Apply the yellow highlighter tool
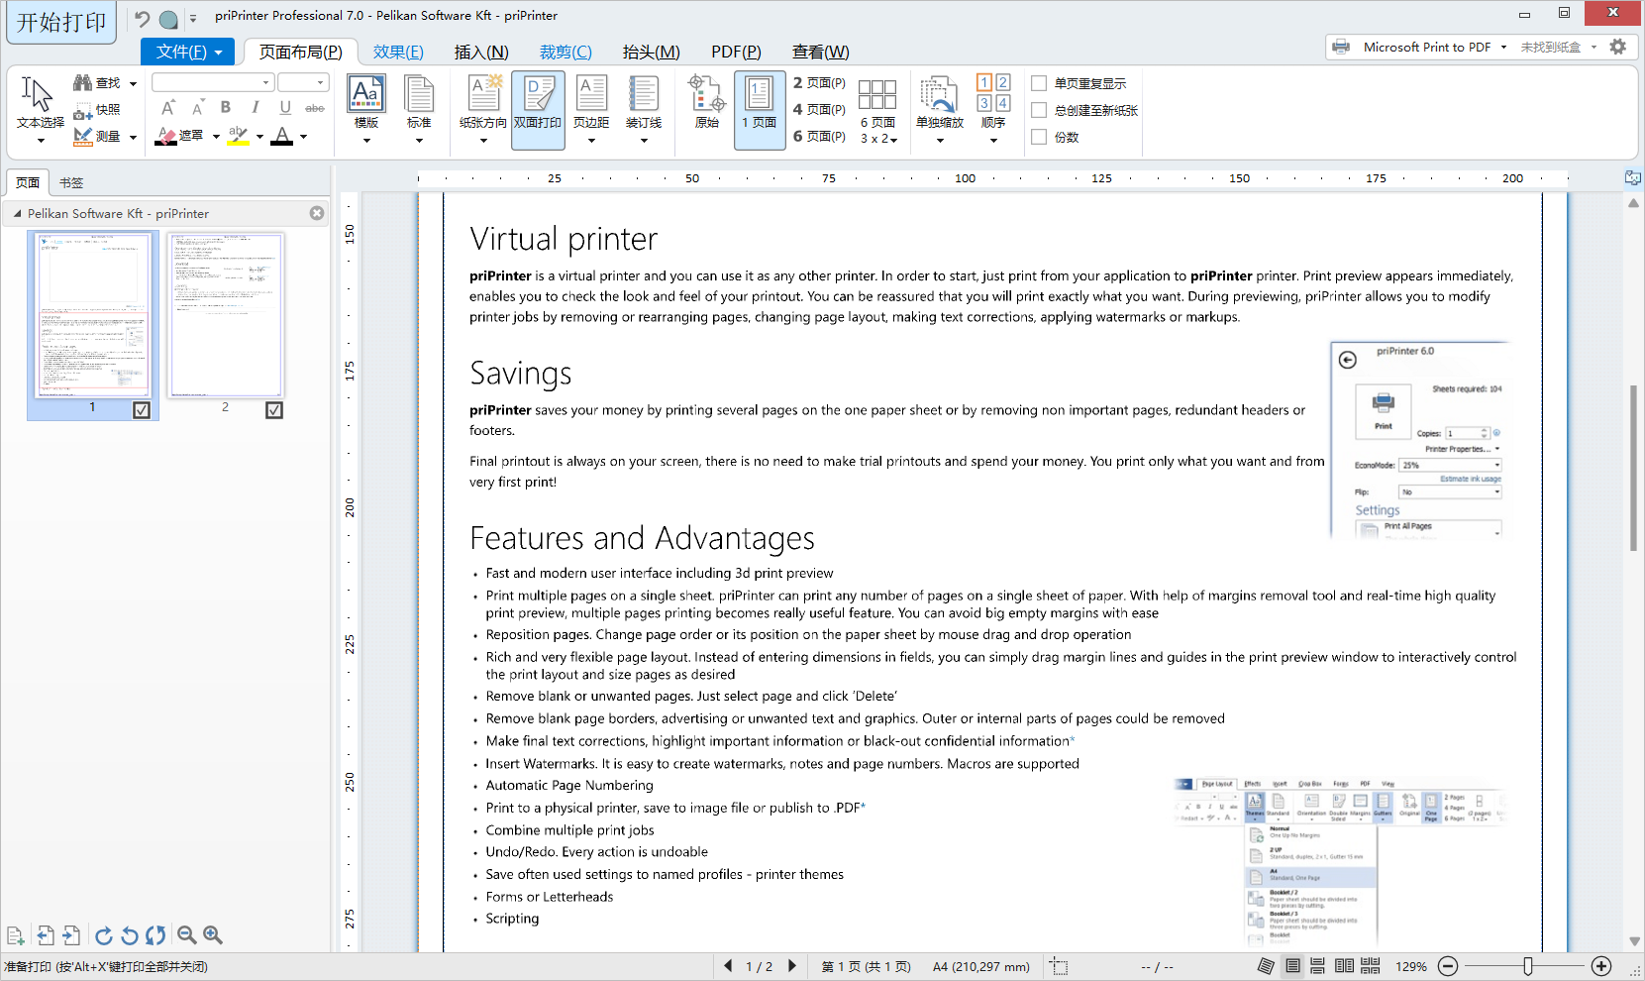Screen dimensions: 1645x981 (238, 136)
